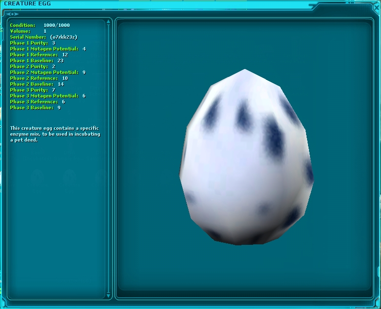Select the Condition 1000/1000 line
Image resolution: width=381 pixels, height=309 pixels.
click(40, 25)
